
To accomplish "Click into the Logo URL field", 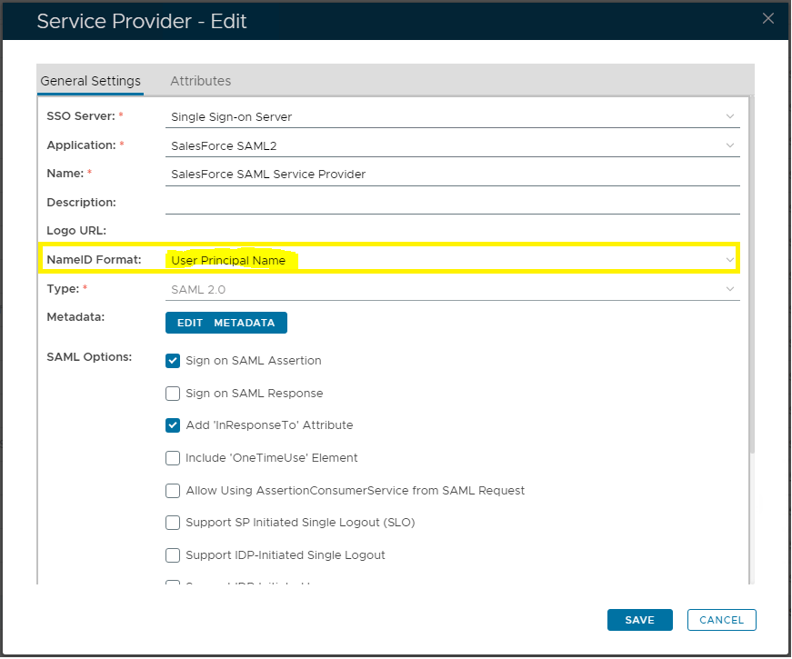I will tap(453, 231).
